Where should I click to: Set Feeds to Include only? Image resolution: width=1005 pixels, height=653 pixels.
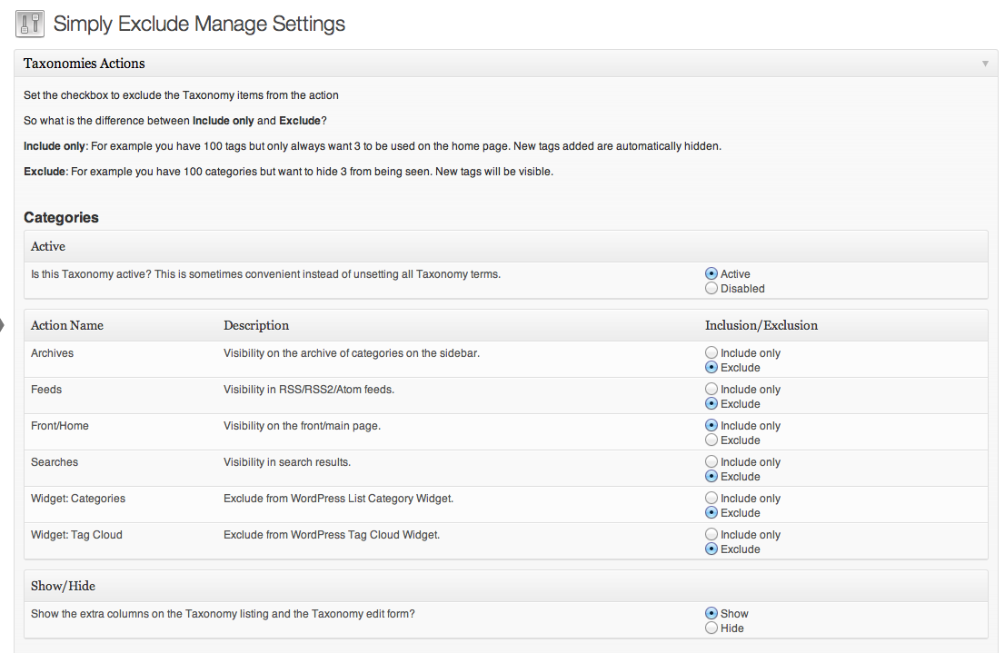point(711,389)
